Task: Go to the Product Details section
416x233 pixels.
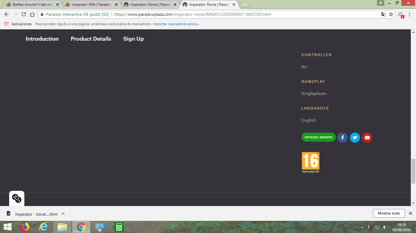Action: [91, 39]
